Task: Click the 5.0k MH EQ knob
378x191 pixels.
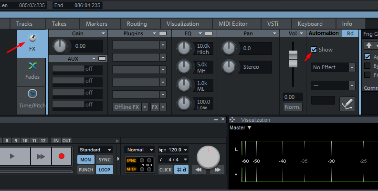Action: coord(184,66)
